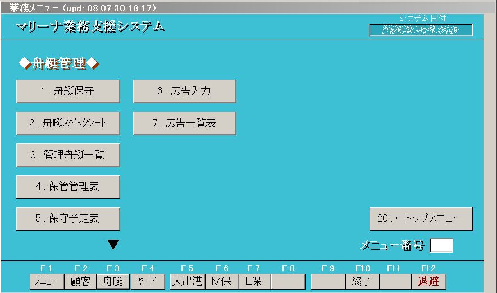The width and height of the screenshot is (497, 293).
Task: Select 4. 保管管理表 button
Action: 68,187
